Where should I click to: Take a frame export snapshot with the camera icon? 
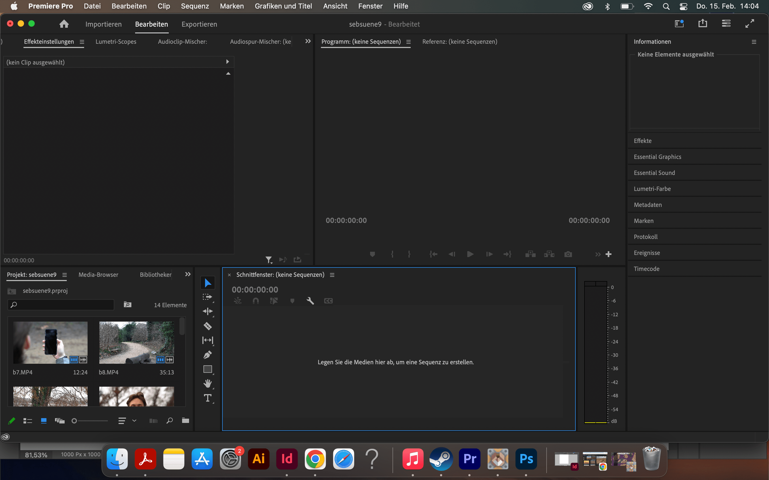coord(568,254)
